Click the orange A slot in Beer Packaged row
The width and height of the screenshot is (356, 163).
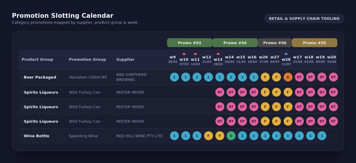click(x=288, y=77)
